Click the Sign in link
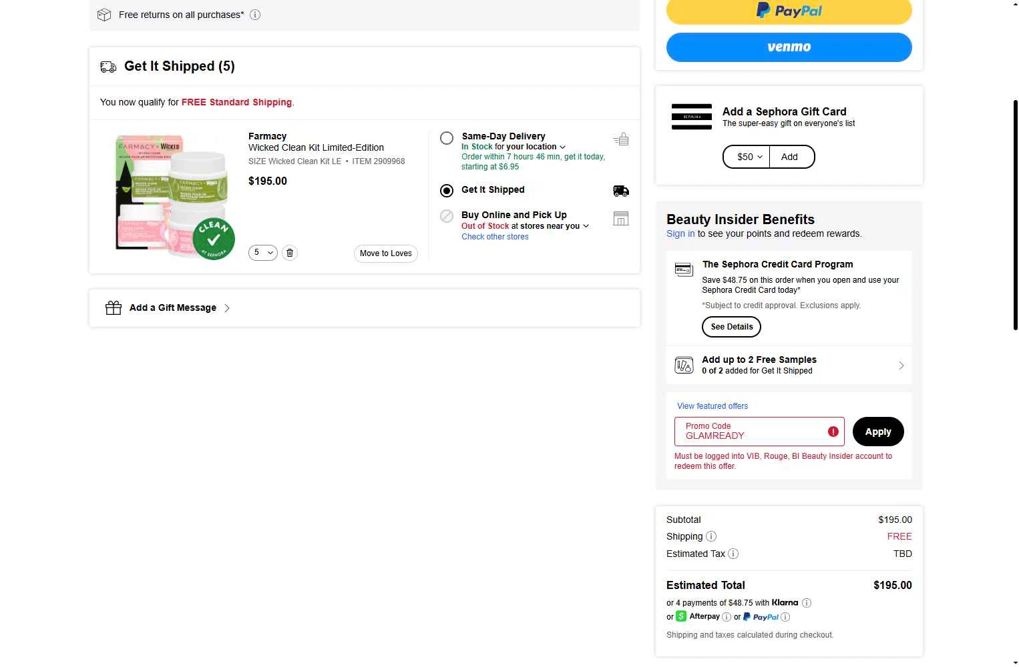This screenshot has width=1019, height=667. (680, 233)
